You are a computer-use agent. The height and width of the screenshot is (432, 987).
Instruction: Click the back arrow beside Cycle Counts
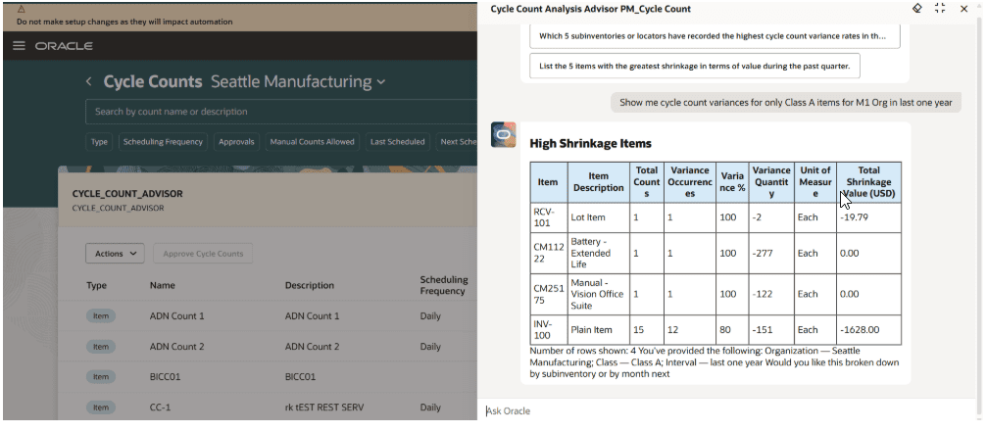click(x=88, y=82)
